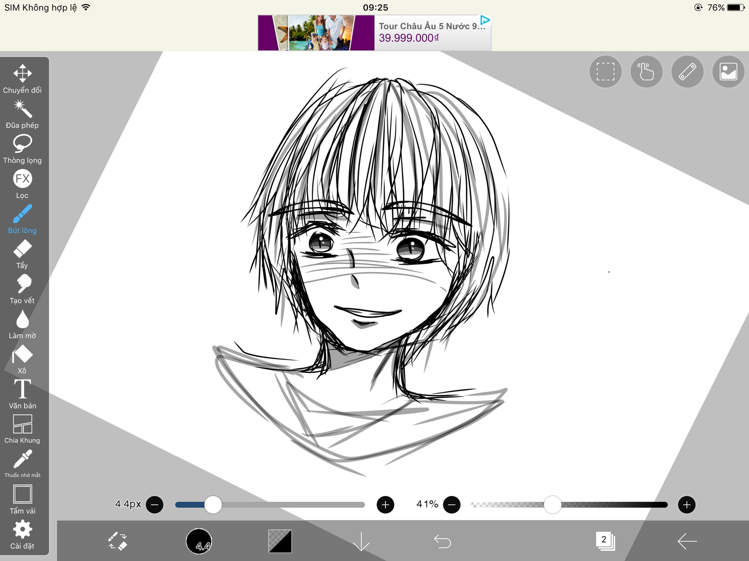Toggle the stabilizer hand button

click(646, 72)
